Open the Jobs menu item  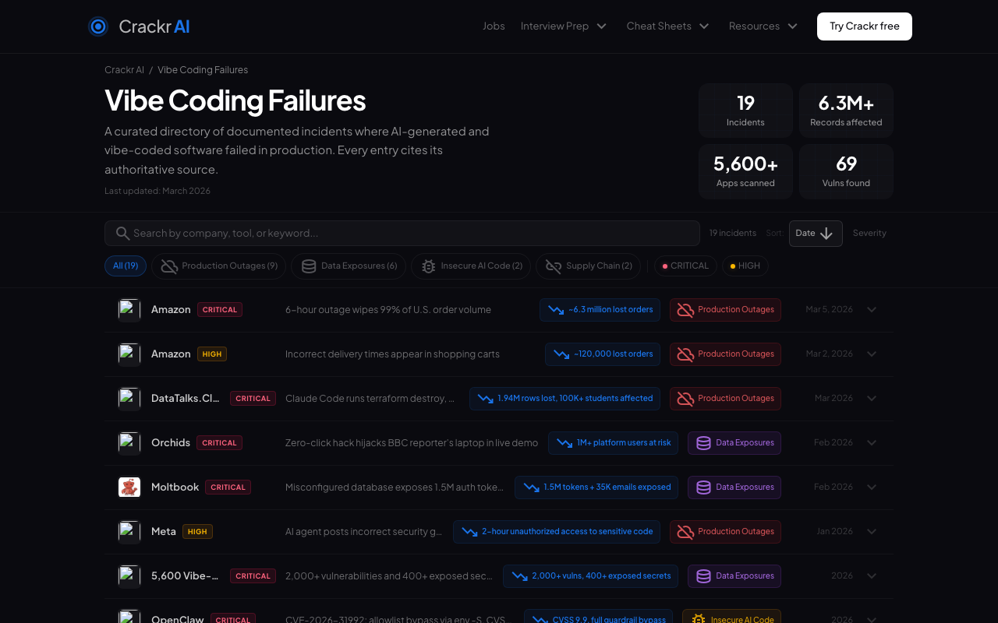coord(494,26)
